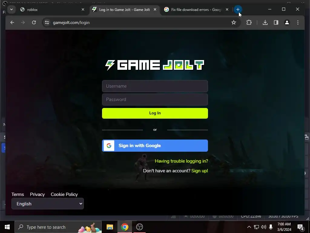Screen dimensions: 310x233
Task: Click the Chrome taskbar icon
Action: 124,227
